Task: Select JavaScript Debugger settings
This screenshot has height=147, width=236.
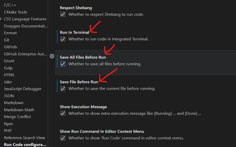Action: (x=23, y=89)
